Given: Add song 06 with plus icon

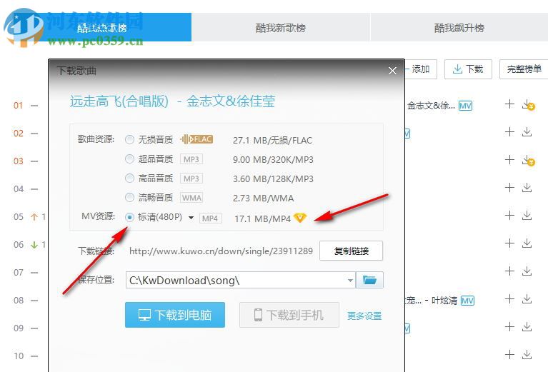Looking at the screenshot, I should [x=509, y=243].
